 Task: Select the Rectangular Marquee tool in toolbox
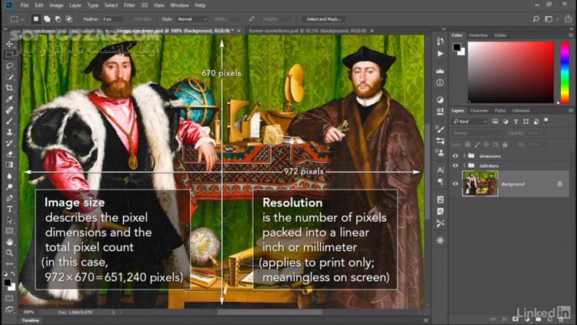tap(9, 55)
